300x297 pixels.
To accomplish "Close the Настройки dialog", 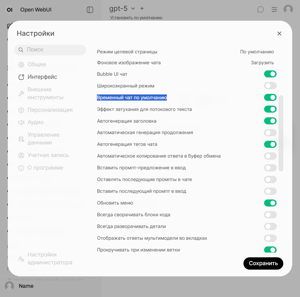I will (x=279, y=34).
